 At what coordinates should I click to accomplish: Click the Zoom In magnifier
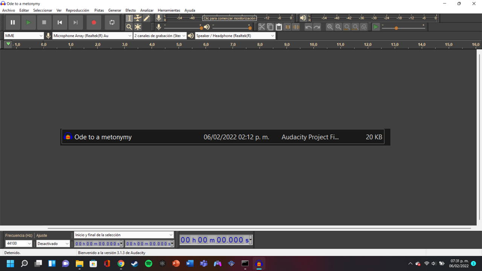[x=330, y=27]
